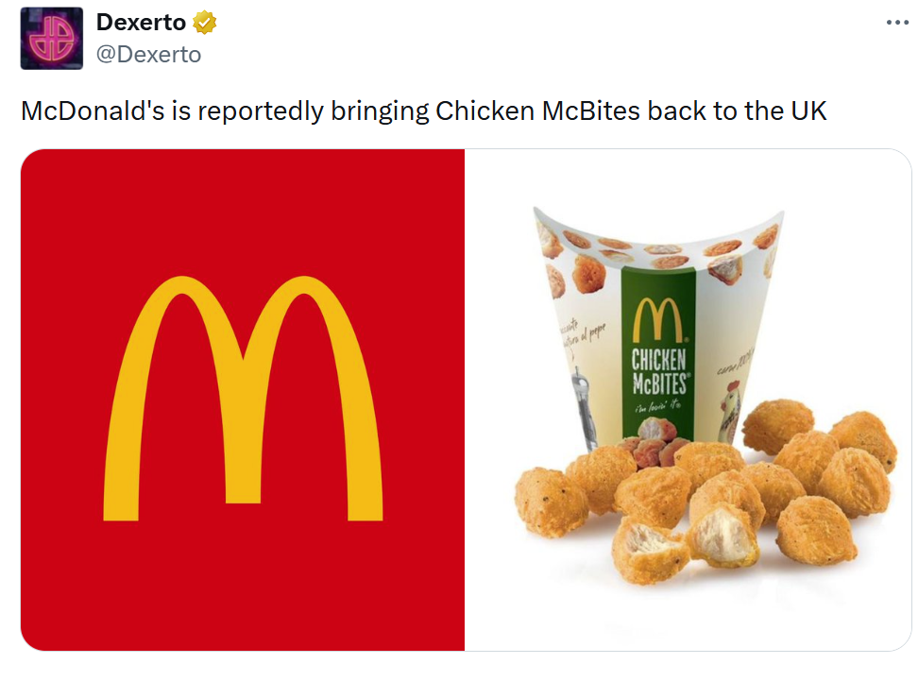Open the Dexerto profile avatar

point(52,39)
